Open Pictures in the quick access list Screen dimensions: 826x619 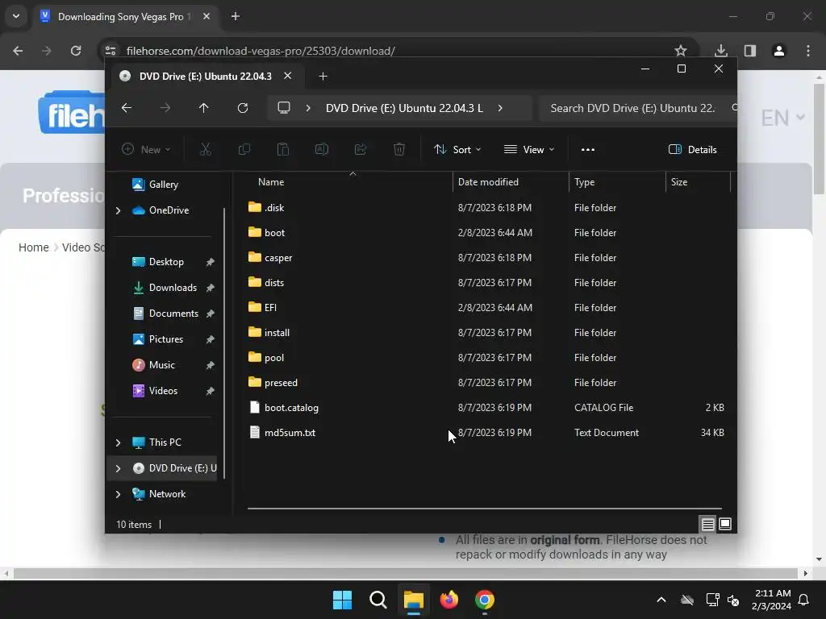coord(166,339)
